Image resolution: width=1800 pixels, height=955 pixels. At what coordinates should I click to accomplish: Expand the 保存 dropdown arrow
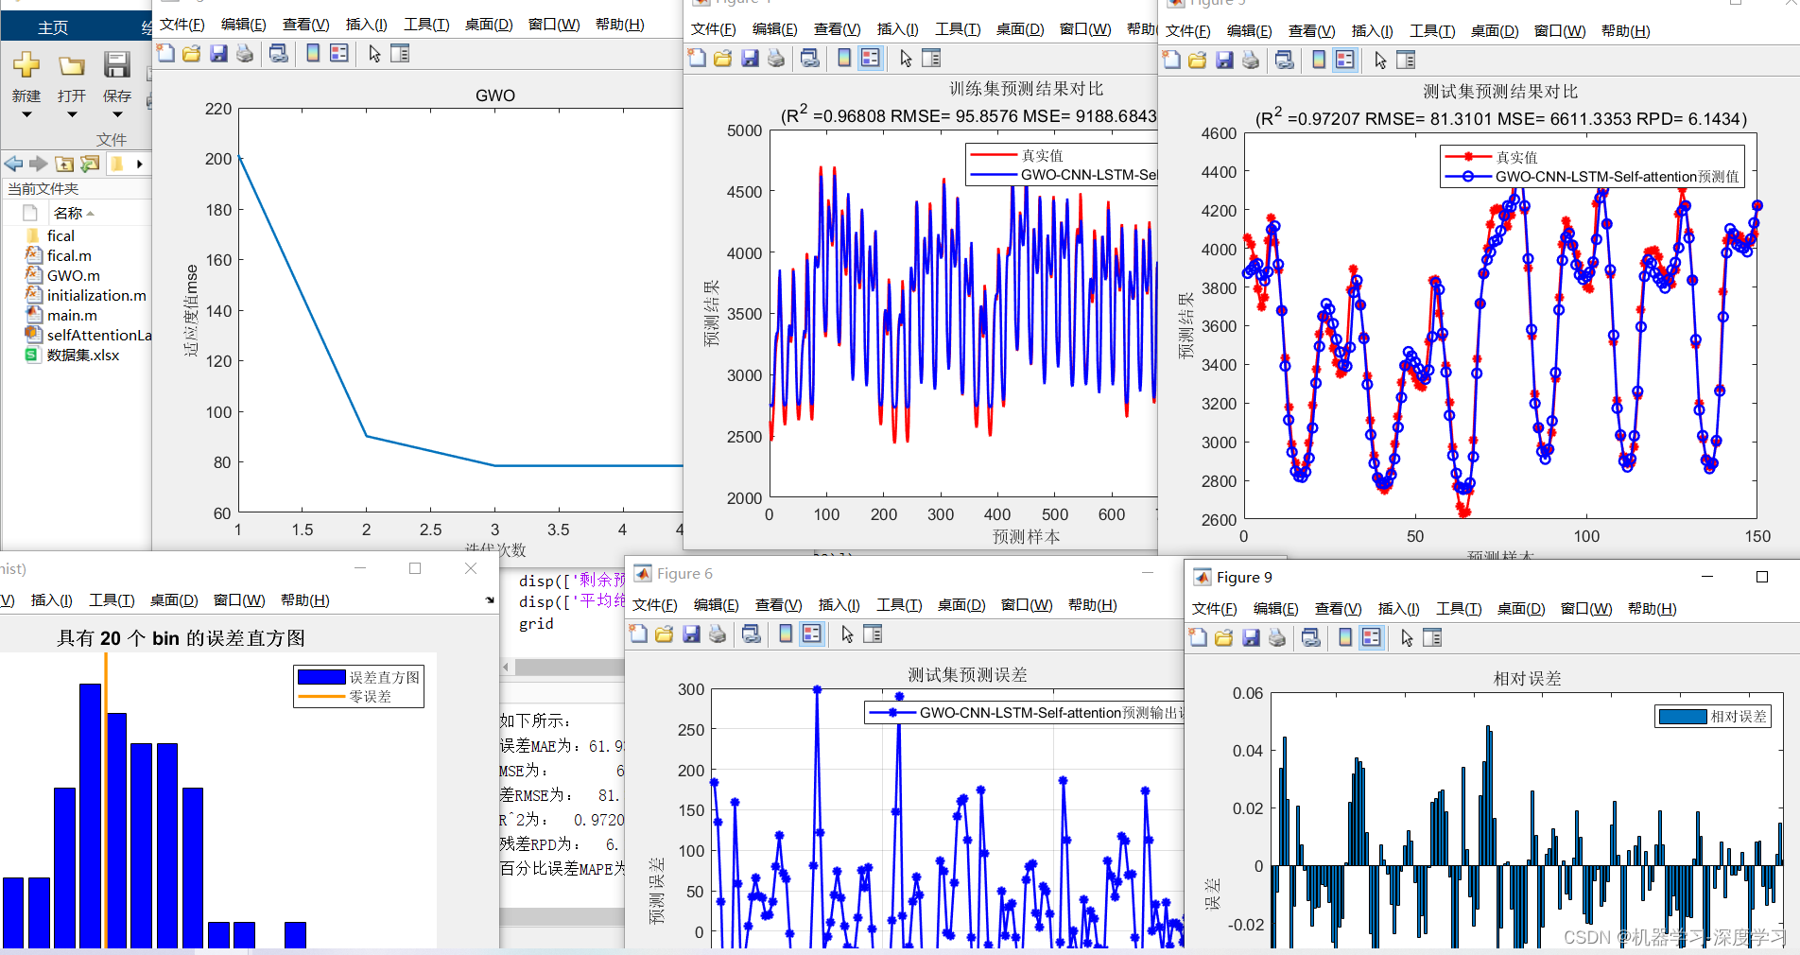117,114
